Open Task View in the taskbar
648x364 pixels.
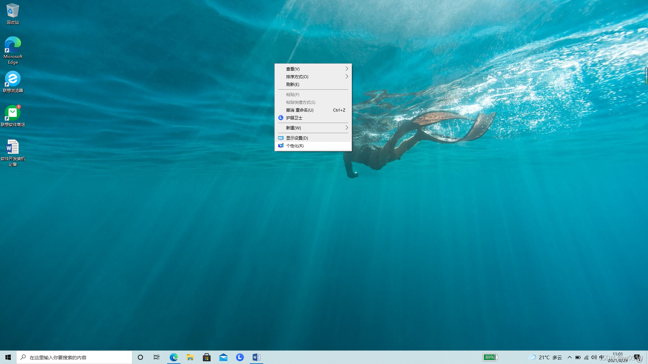157,357
